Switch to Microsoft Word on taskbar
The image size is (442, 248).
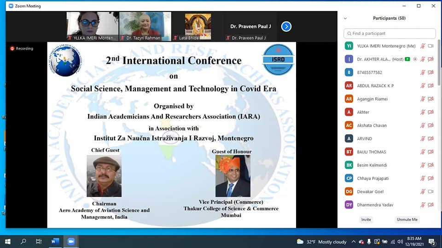coord(55,241)
